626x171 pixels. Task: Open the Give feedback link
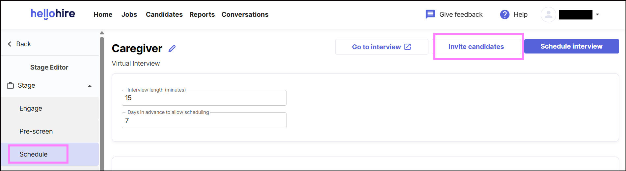[x=461, y=14]
